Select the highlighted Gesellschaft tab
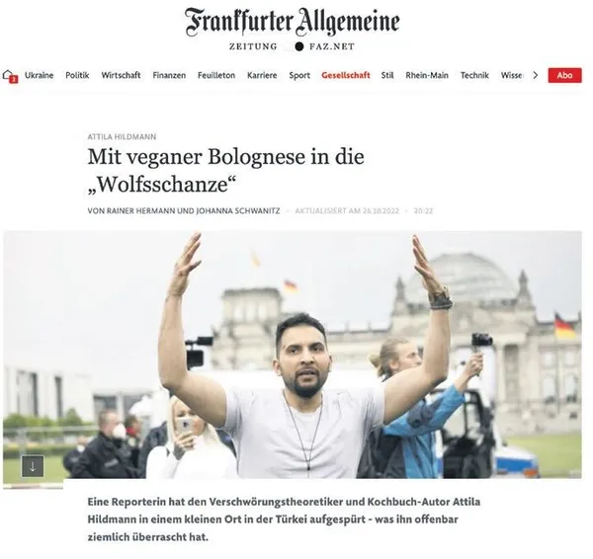 tap(346, 75)
